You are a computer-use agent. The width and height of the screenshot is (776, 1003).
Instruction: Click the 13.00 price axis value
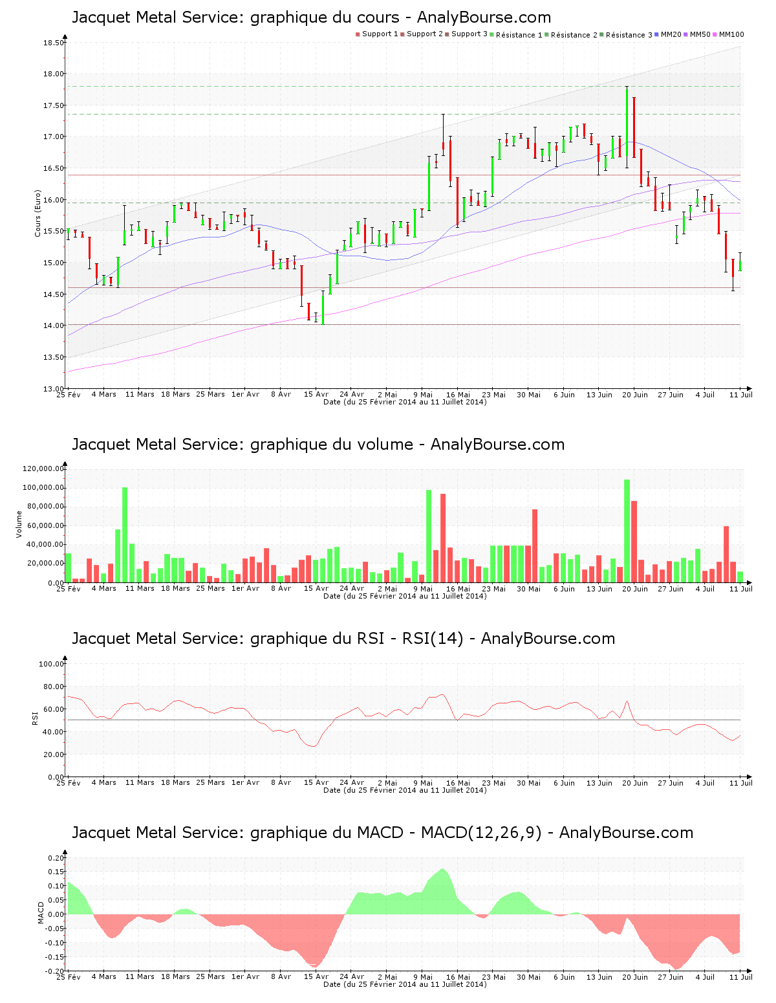[x=54, y=389]
